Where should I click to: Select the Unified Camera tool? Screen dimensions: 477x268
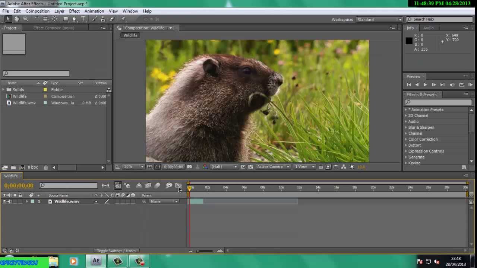(45, 19)
